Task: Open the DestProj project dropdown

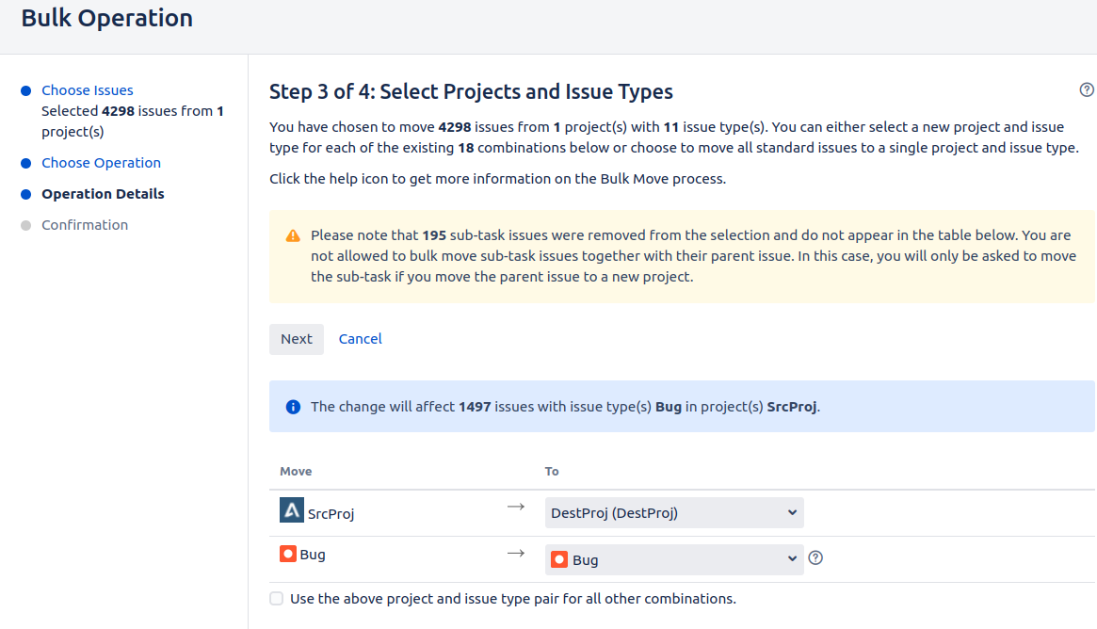Action: coord(674,513)
